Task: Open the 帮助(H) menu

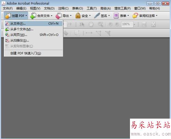Action: coord(155,8)
